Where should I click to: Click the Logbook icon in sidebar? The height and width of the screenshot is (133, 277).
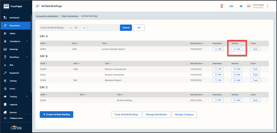5,104
